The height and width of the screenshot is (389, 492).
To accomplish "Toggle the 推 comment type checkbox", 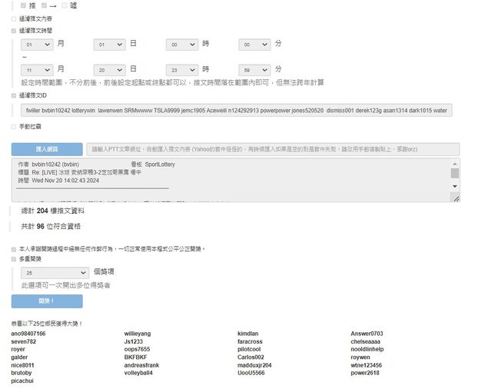I will point(24,5).
